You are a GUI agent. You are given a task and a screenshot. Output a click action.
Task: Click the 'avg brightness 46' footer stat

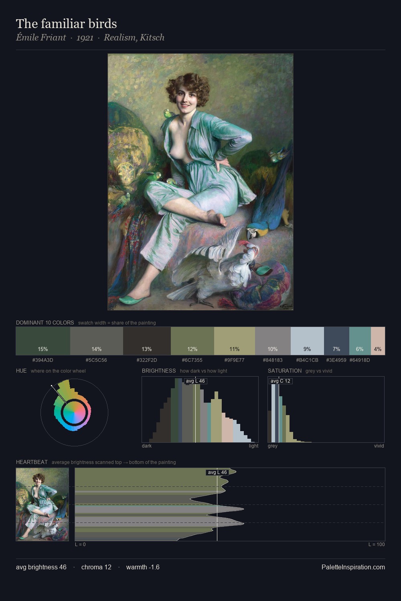click(x=41, y=567)
